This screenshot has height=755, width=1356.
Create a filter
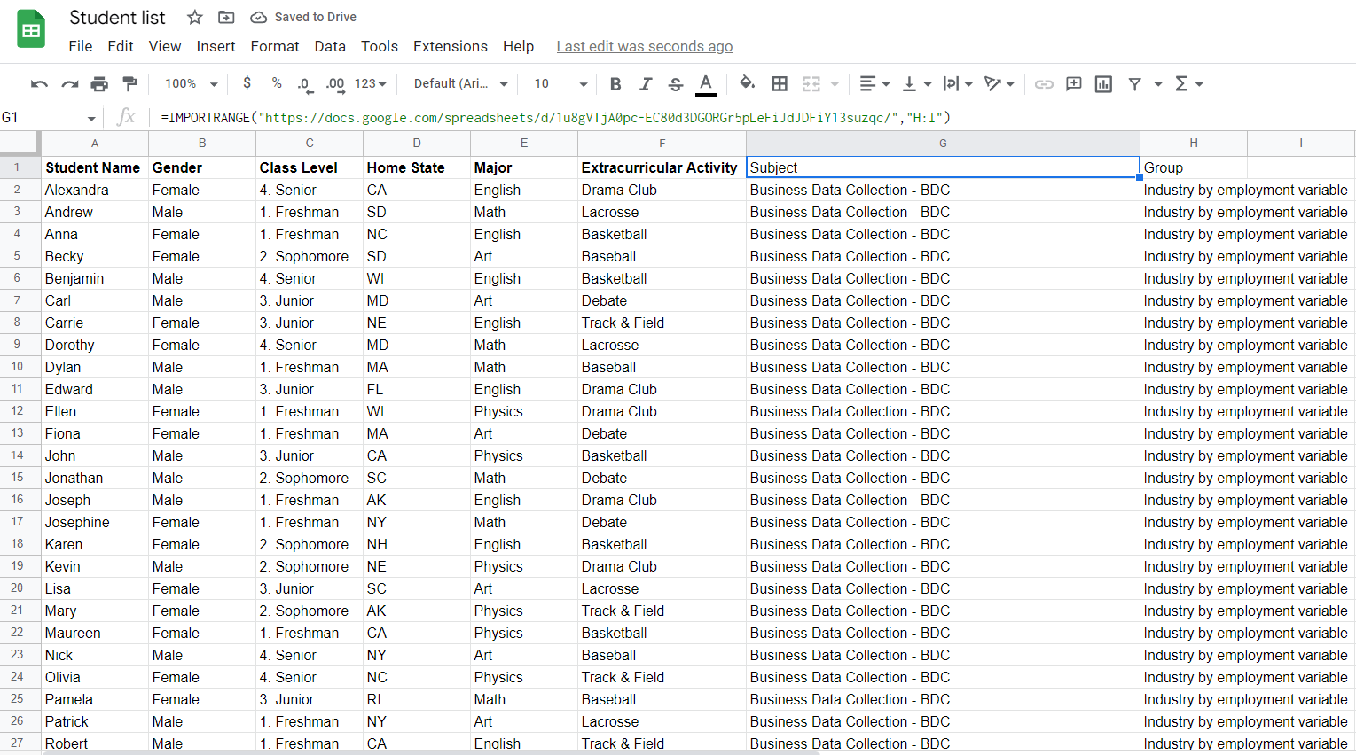pos(1135,83)
